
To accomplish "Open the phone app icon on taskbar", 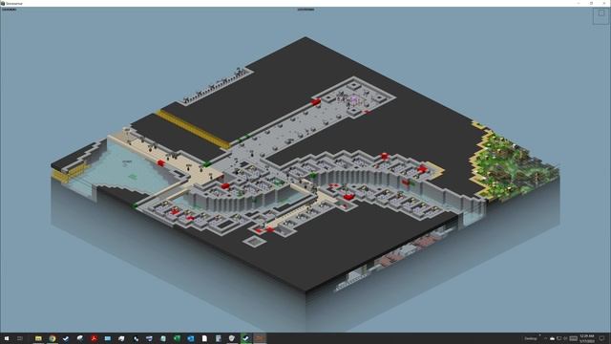I will point(136,338).
